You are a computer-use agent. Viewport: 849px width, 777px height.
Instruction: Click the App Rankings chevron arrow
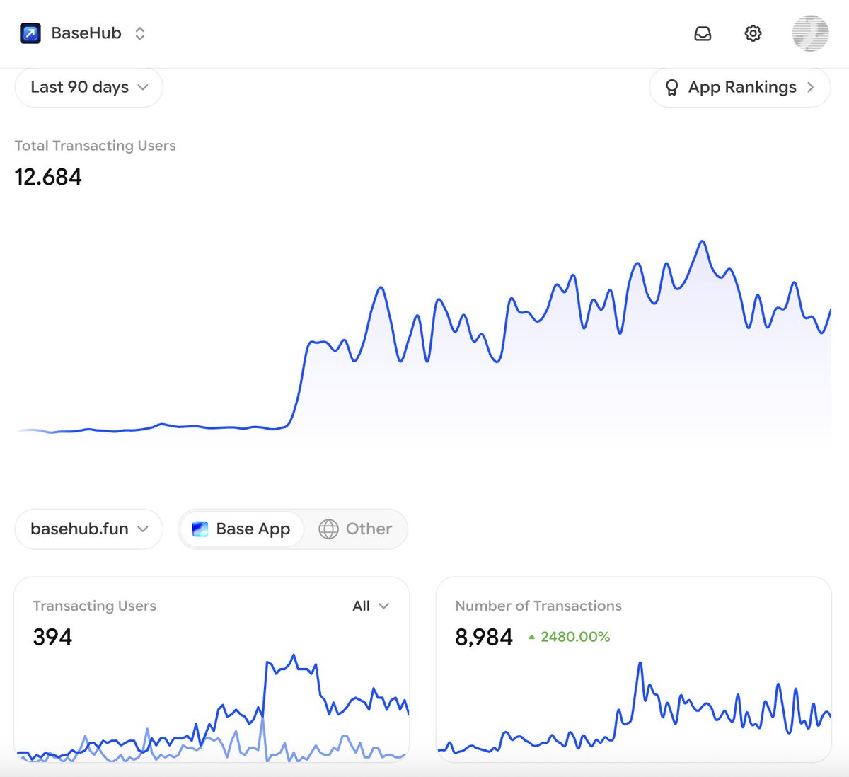pos(811,87)
